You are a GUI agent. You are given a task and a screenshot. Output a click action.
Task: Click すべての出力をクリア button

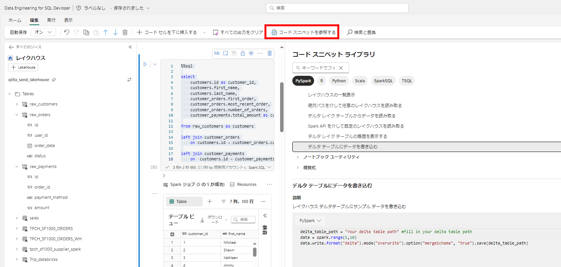click(238, 32)
